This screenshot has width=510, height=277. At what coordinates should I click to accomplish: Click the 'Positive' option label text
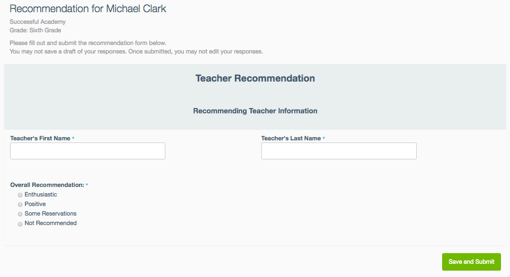click(35, 204)
